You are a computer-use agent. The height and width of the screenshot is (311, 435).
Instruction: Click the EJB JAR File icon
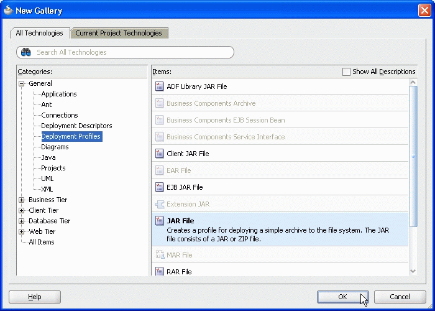point(159,187)
